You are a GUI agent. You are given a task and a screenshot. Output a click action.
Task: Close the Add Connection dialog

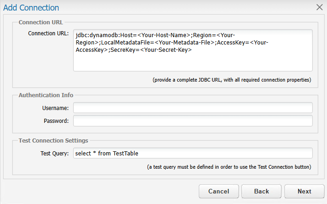(319, 7)
